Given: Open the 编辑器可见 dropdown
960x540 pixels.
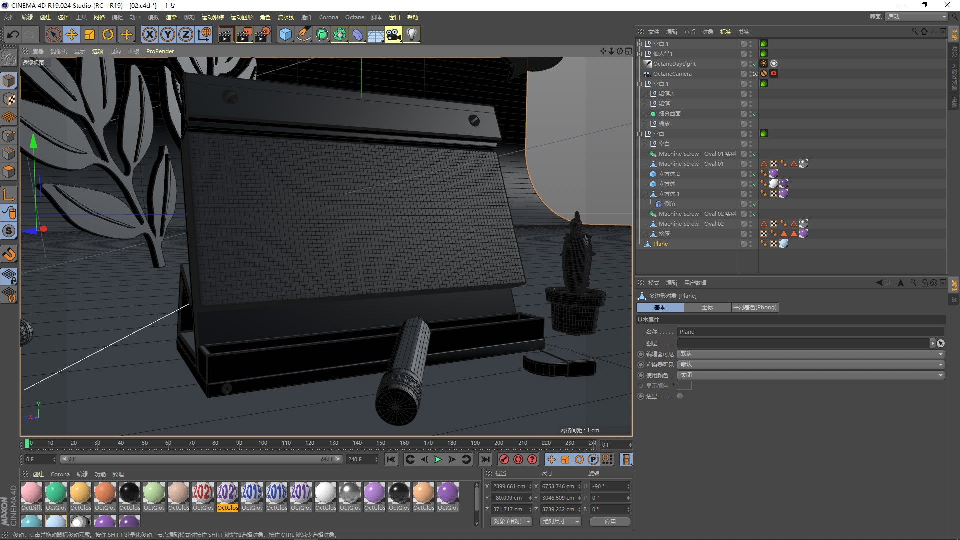Looking at the screenshot, I should pos(810,354).
